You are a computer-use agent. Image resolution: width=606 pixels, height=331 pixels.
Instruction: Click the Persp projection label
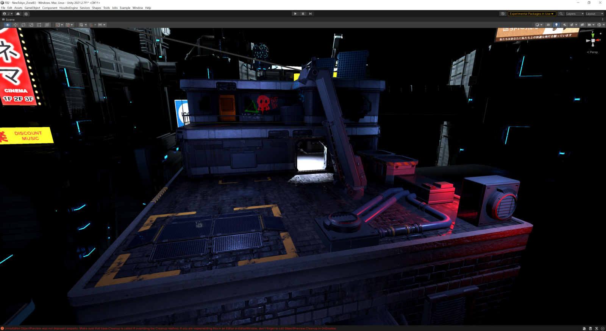click(593, 52)
